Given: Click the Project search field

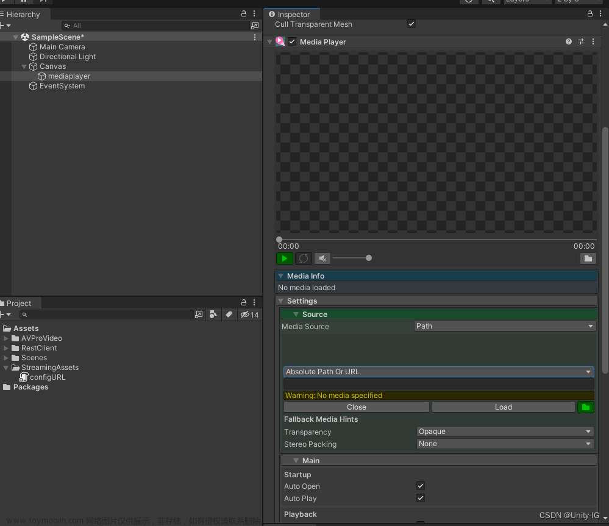Looking at the screenshot, I should [x=106, y=315].
